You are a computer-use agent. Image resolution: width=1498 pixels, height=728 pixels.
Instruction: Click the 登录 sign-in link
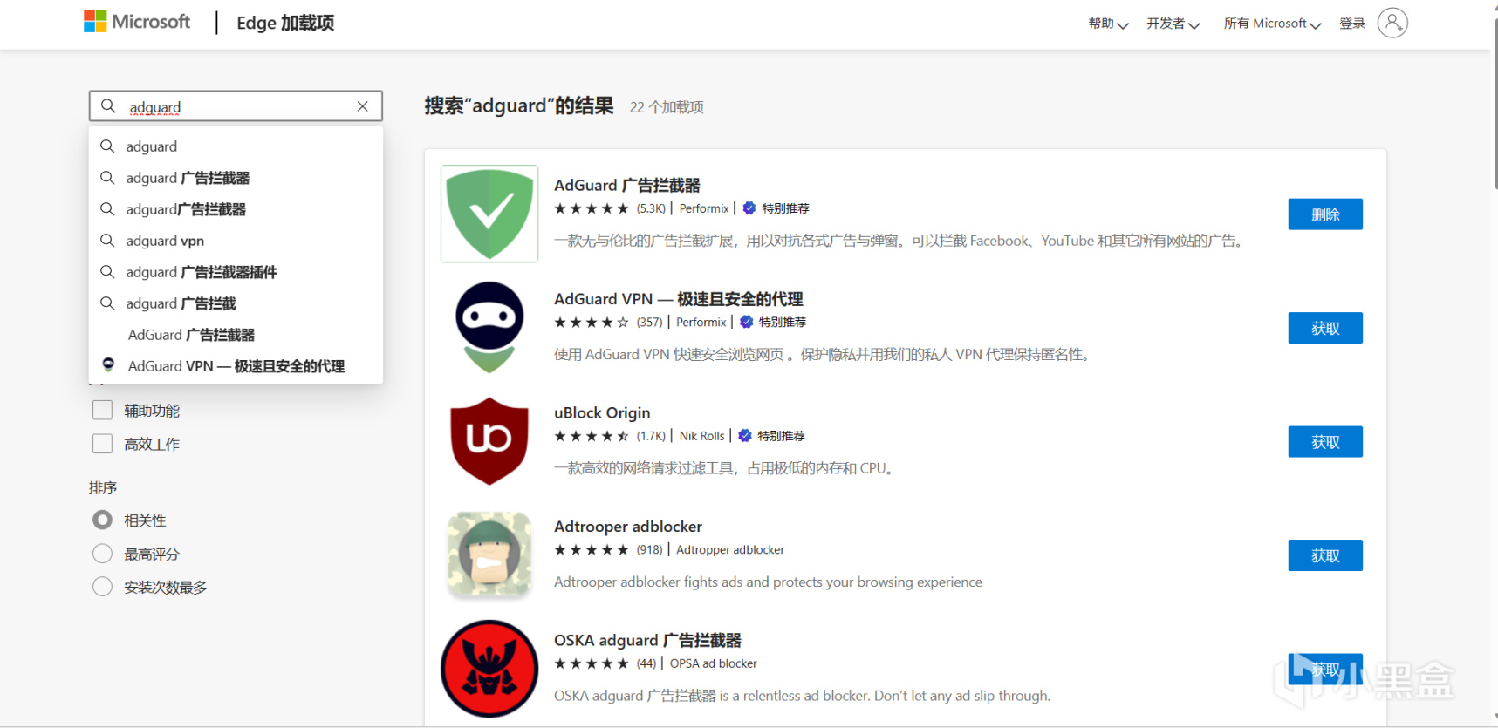point(1352,24)
